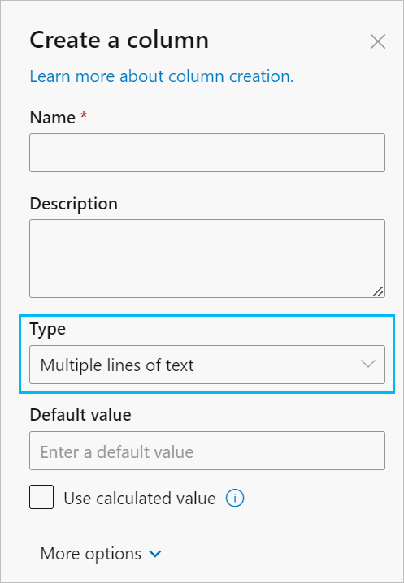This screenshot has height=583, width=404.
Task: Click the Description box resize grip
Action: tap(378, 291)
